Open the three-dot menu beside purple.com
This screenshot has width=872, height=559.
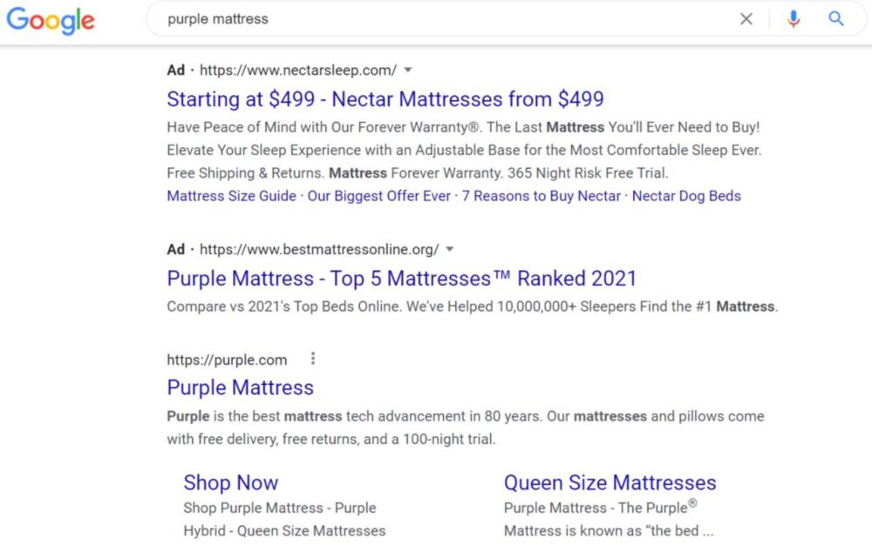click(313, 359)
